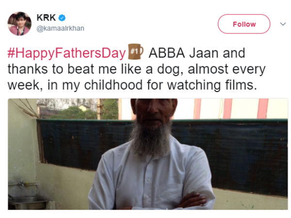Open the #HappyFathersDay hashtag

pos(66,53)
